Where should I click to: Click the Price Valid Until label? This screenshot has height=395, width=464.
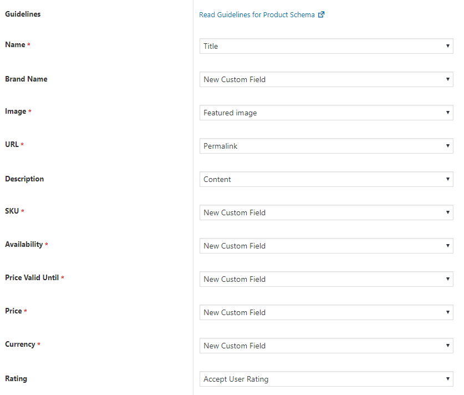32,277
